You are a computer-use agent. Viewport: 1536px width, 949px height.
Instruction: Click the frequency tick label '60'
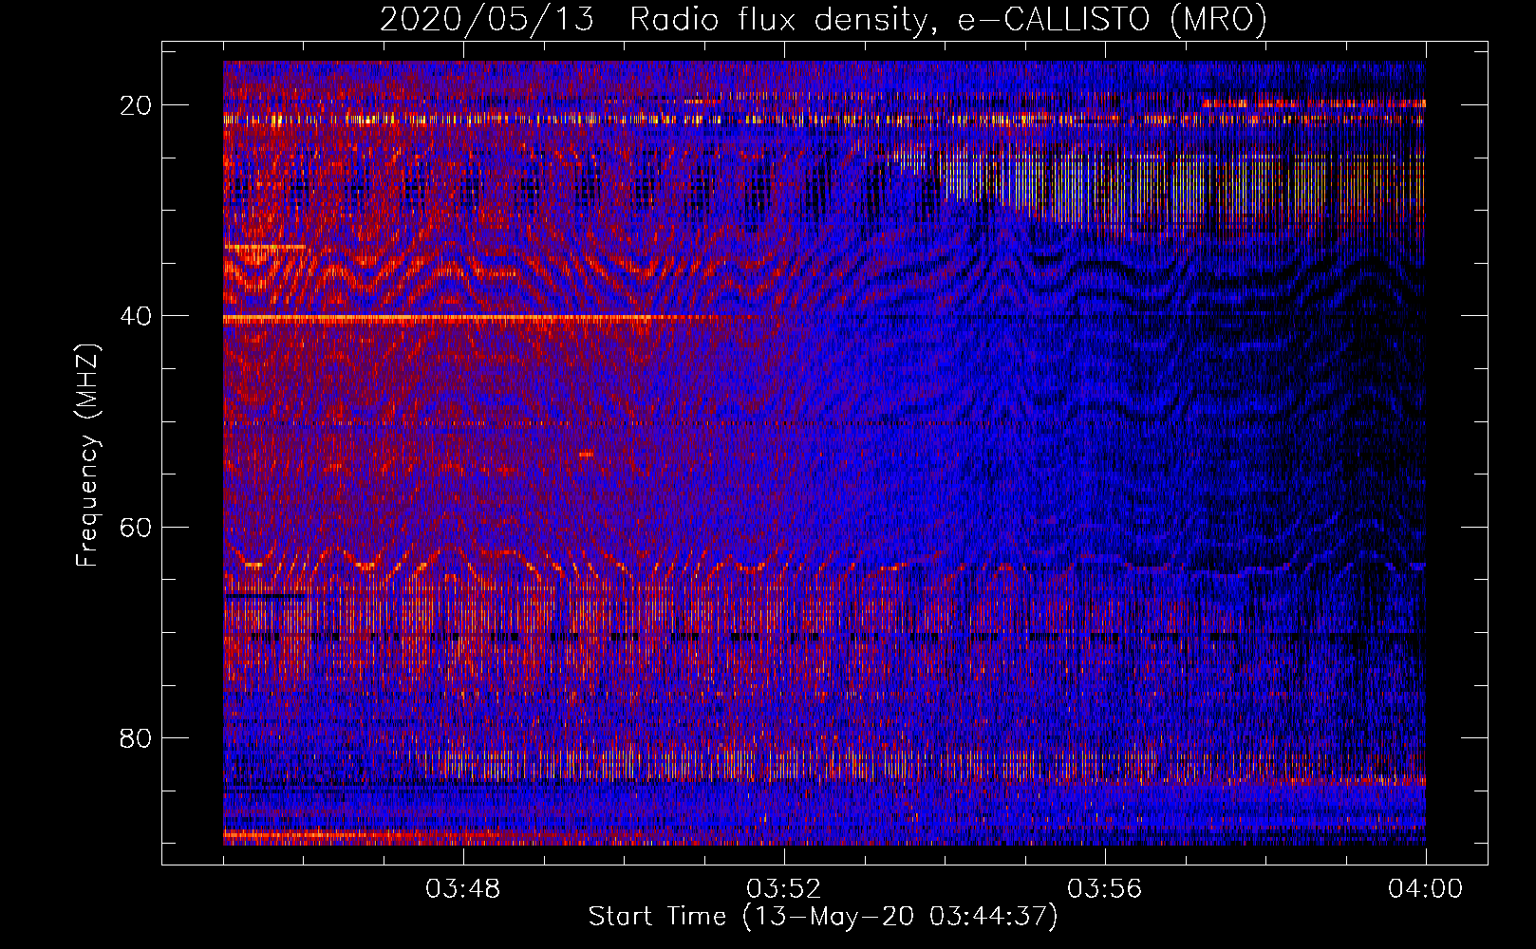point(136,527)
